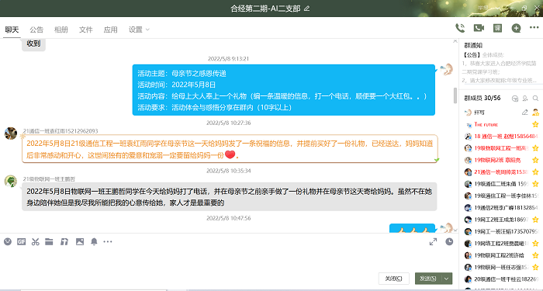
Task: Open avatar of 21通信一班袁红雨 message
Action: pos(11,133)
